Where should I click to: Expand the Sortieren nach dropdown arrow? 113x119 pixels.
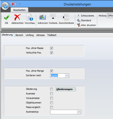[x=67, y=75]
